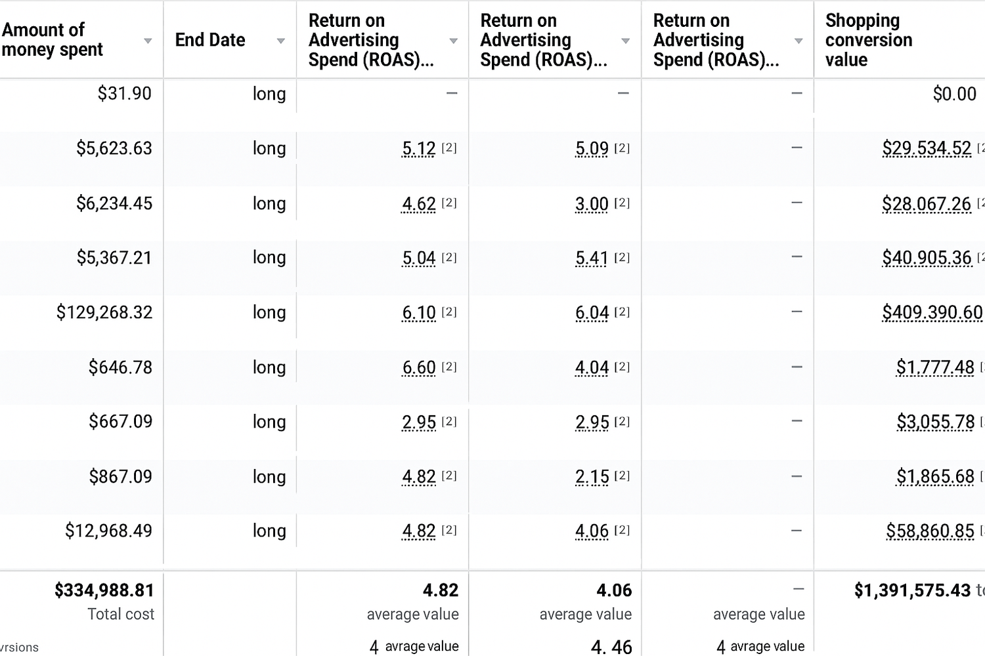Open footnote [2] next to 6.60
Screen dimensions: 985x656
tap(449, 367)
